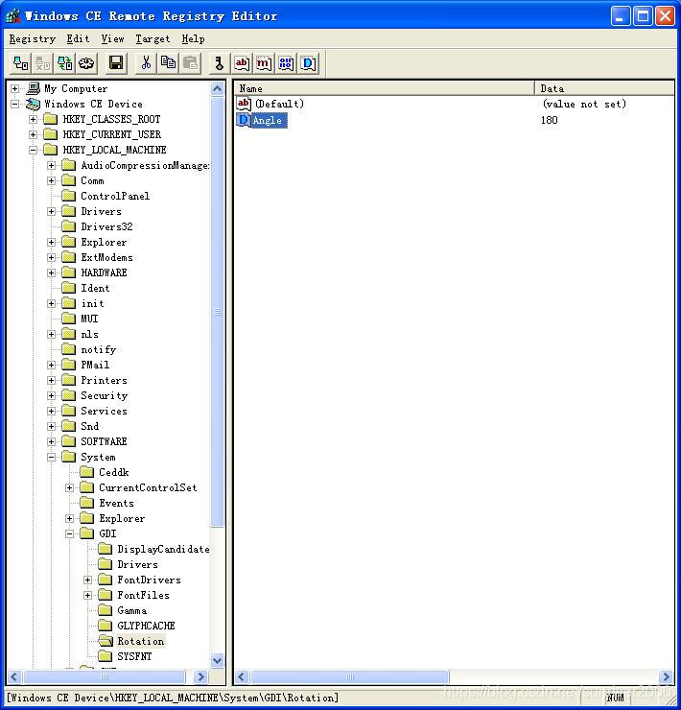
Task: Collapse the Windows CE Device node
Action: pyautogui.click(x=15, y=105)
